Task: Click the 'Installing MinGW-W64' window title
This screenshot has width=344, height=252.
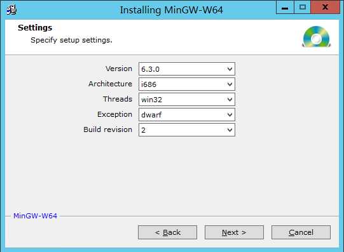Action: tap(171, 10)
